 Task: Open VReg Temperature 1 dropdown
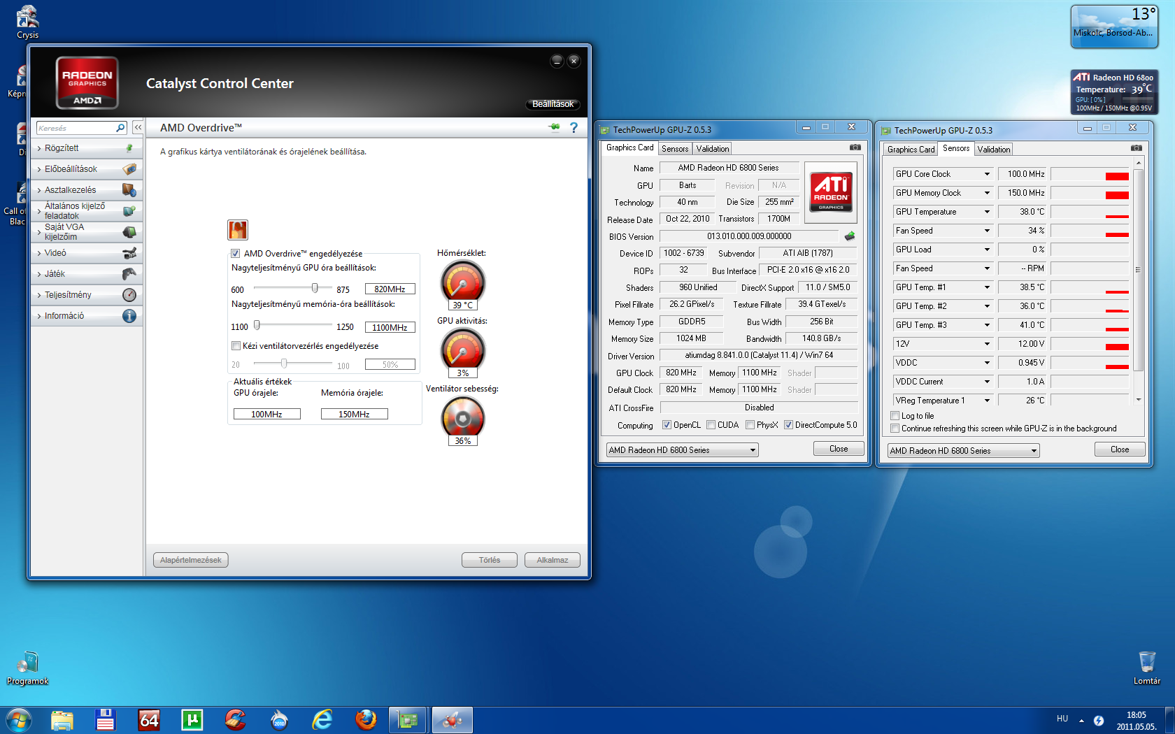(x=988, y=401)
